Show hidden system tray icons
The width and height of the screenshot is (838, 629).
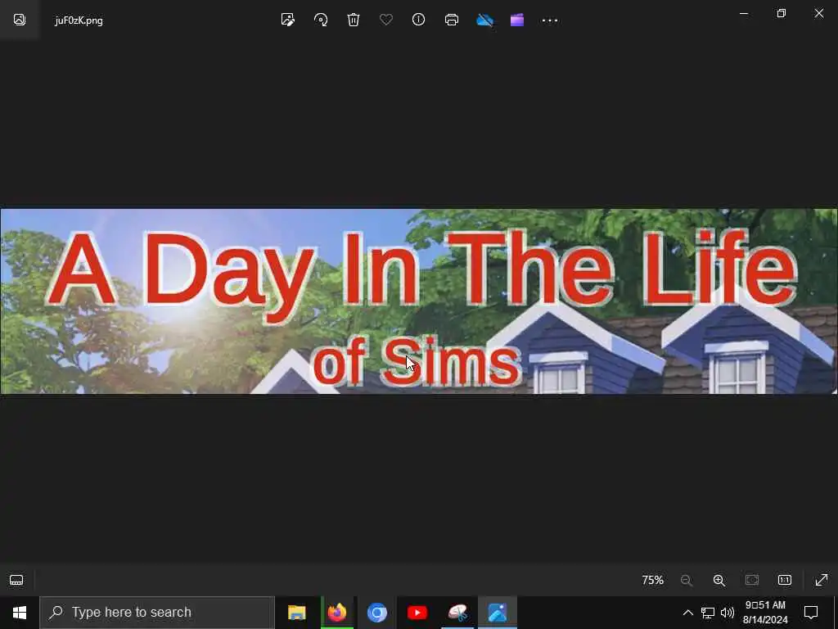point(687,613)
